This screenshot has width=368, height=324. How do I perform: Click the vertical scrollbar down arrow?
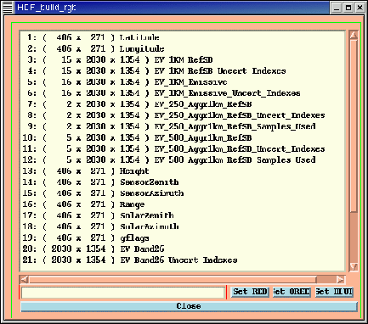(x=354, y=266)
